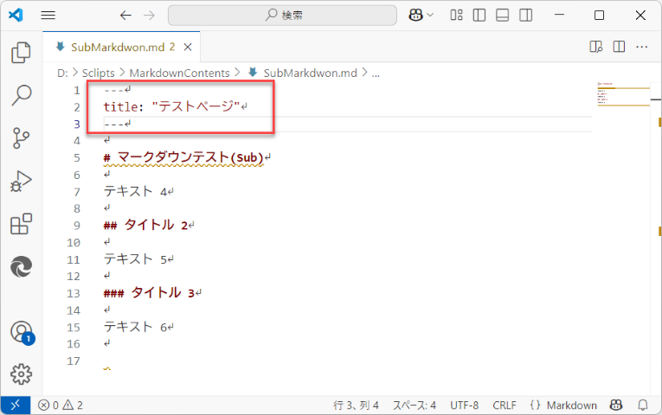Open Copilot status in status bar
Screen dimensions: 662x415
click(616, 405)
